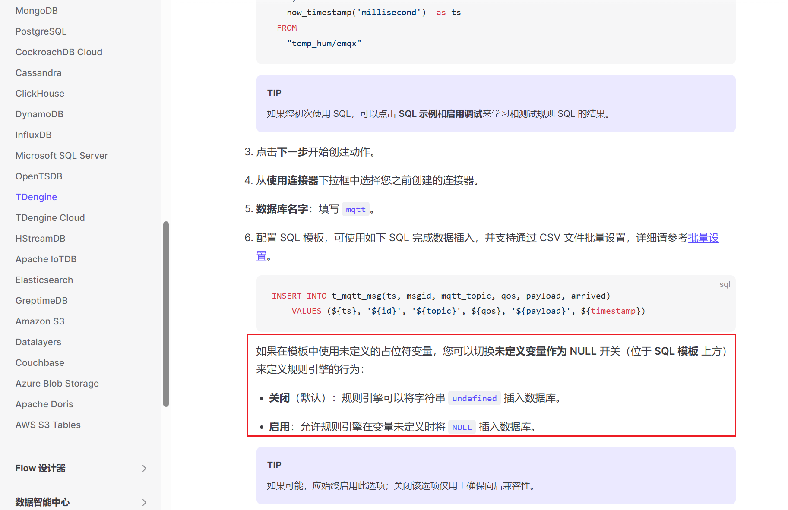Screen dimensions: 788x510
Task: Open Elasticsearch integration docs
Action: click(x=44, y=280)
